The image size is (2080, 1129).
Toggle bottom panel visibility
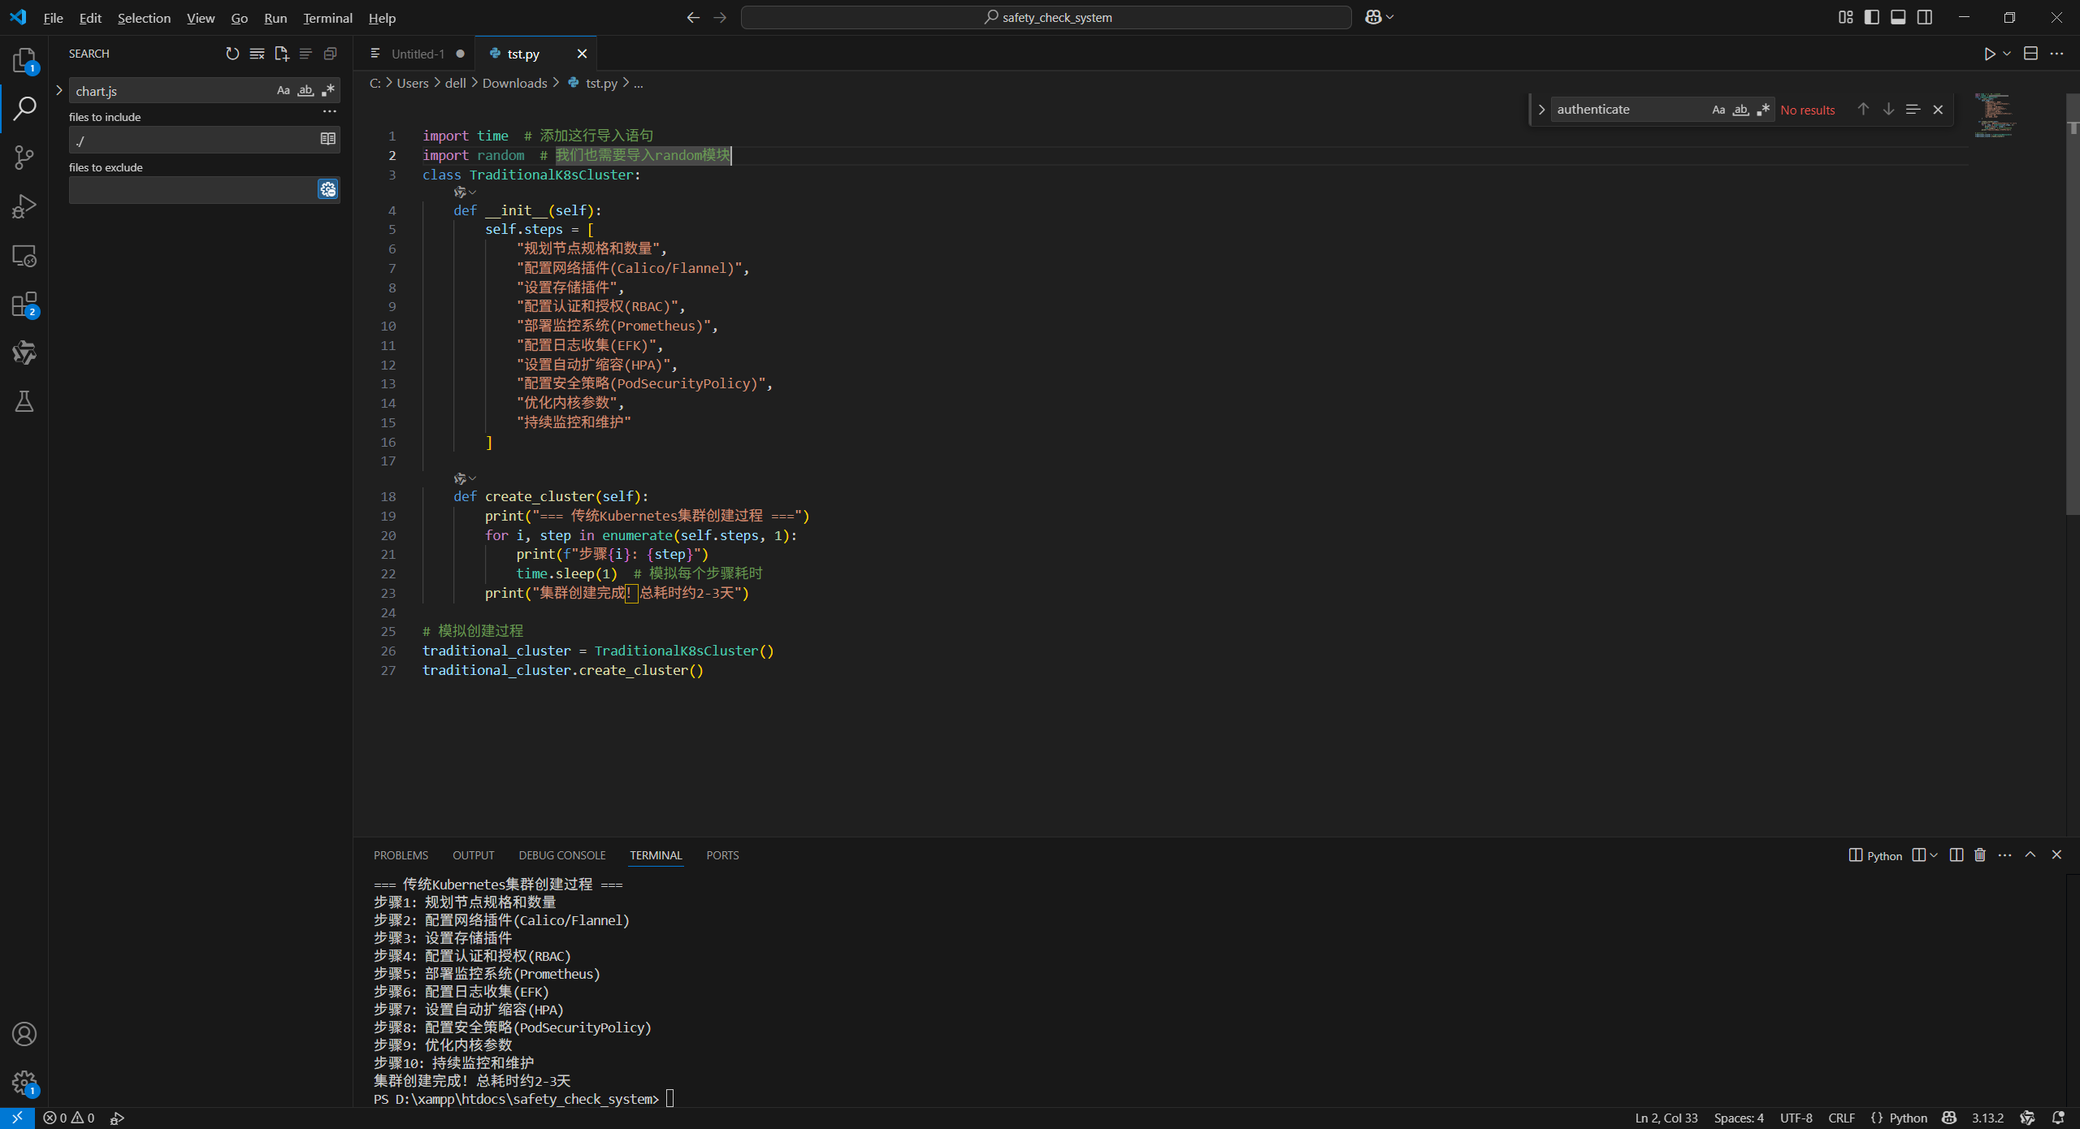pos(1898,17)
